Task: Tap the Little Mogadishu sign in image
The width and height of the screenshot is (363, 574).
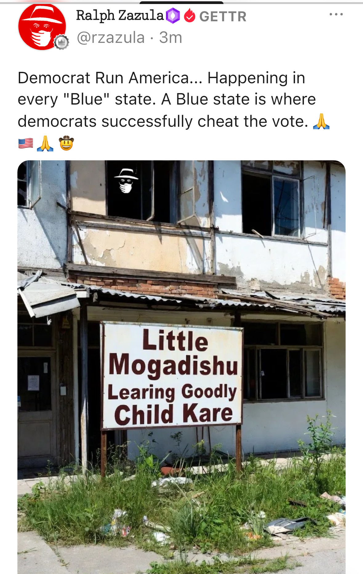Action: coord(172,375)
